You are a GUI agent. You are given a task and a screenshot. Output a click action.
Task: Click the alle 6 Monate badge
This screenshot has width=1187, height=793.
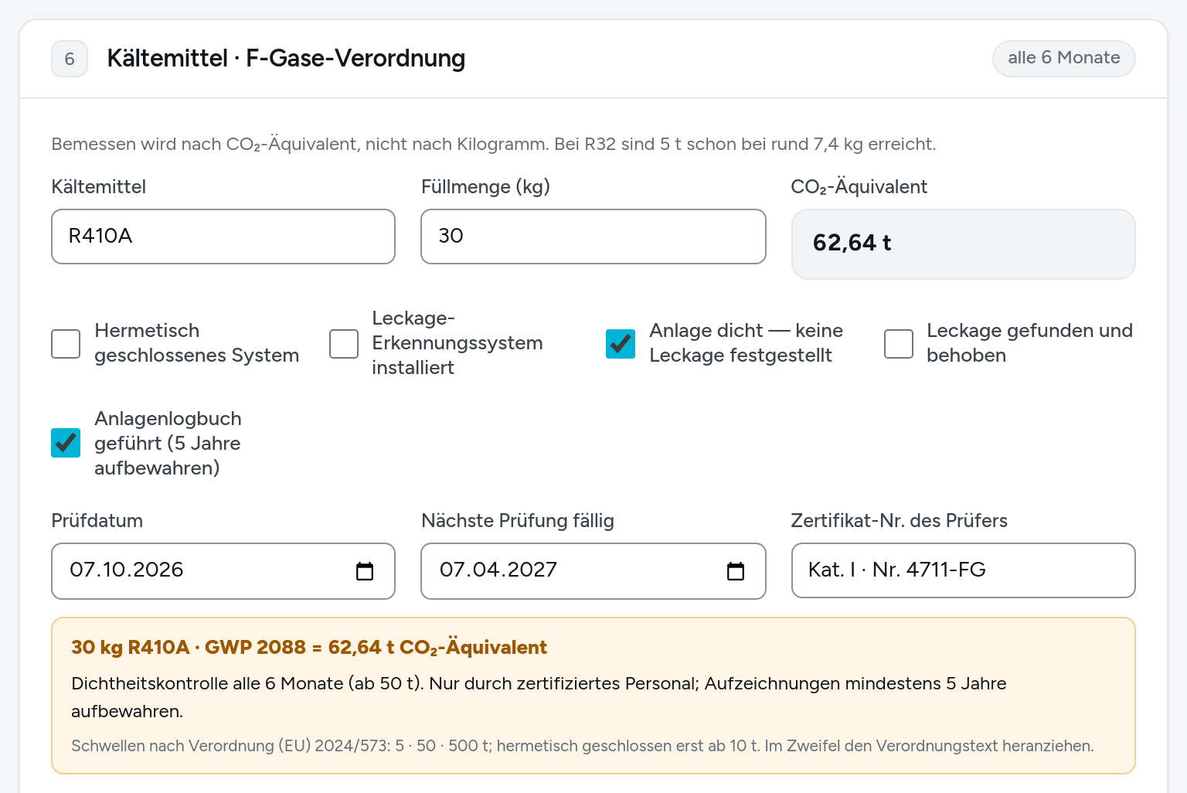click(1064, 59)
